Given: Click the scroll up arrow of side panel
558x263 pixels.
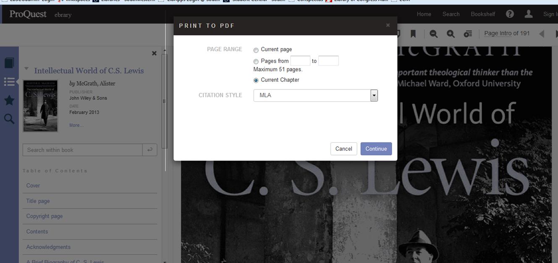Looking at the screenshot, I should tap(165, 51).
